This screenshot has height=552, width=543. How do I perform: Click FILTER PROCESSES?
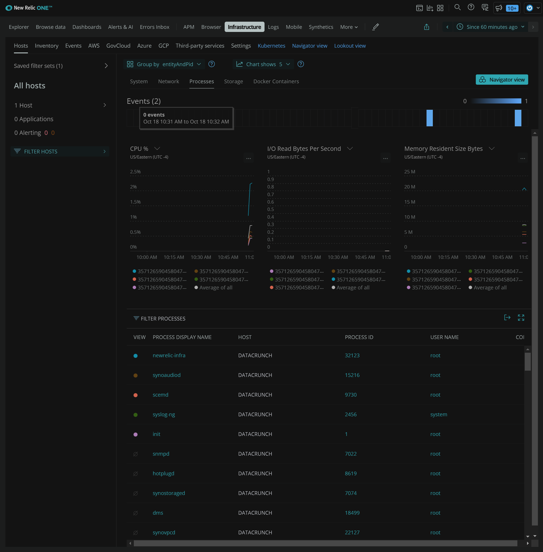point(159,318)
